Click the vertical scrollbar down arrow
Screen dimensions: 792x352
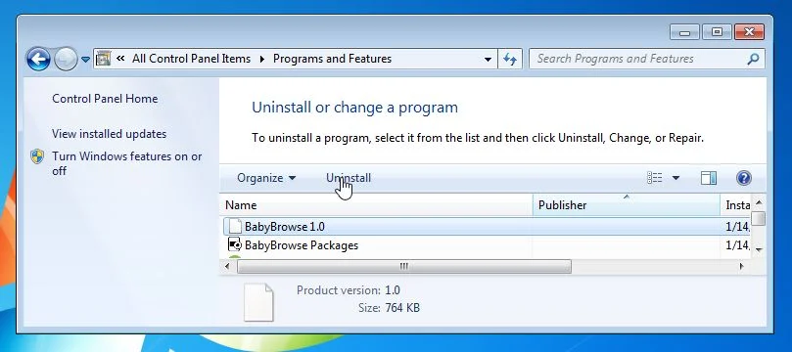758,249
